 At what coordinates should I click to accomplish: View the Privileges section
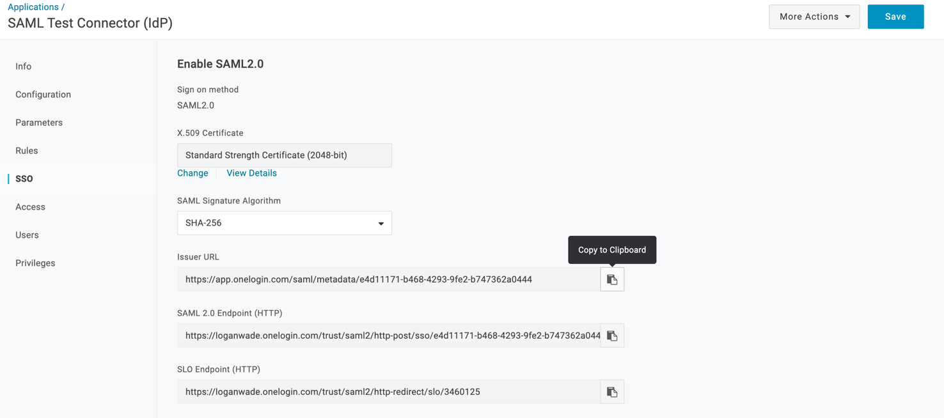click(x=35, y=263)
